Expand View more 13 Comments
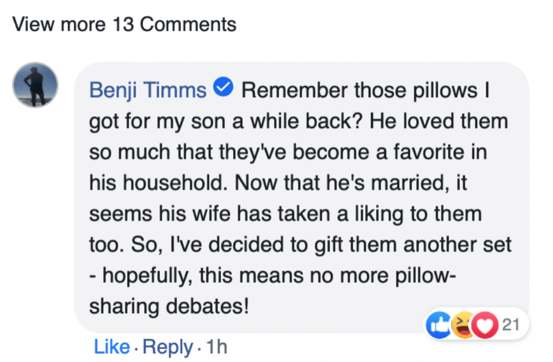553x362 pixels. [124, 25]
